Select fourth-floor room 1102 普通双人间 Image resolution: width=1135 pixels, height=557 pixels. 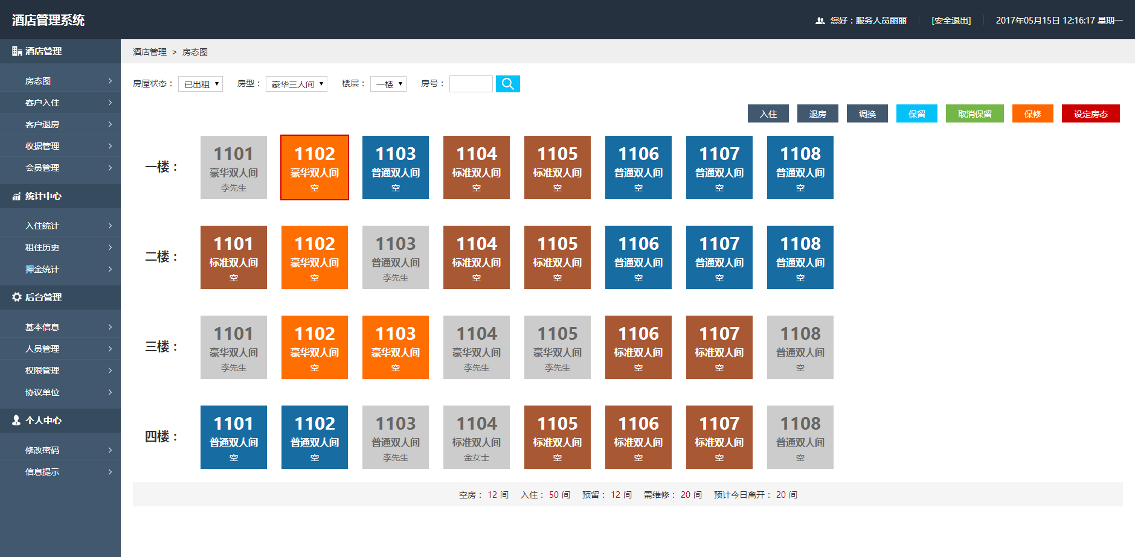315,437
